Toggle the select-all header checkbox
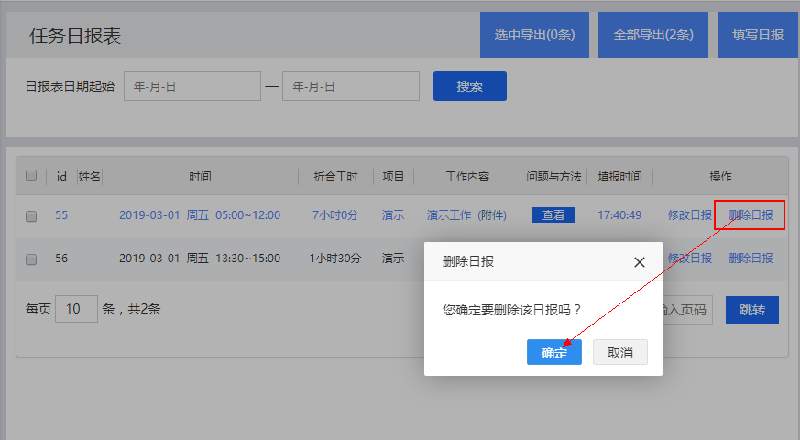Image resolution: width=800 pixels, height=440 pixels. click(31, 176)
